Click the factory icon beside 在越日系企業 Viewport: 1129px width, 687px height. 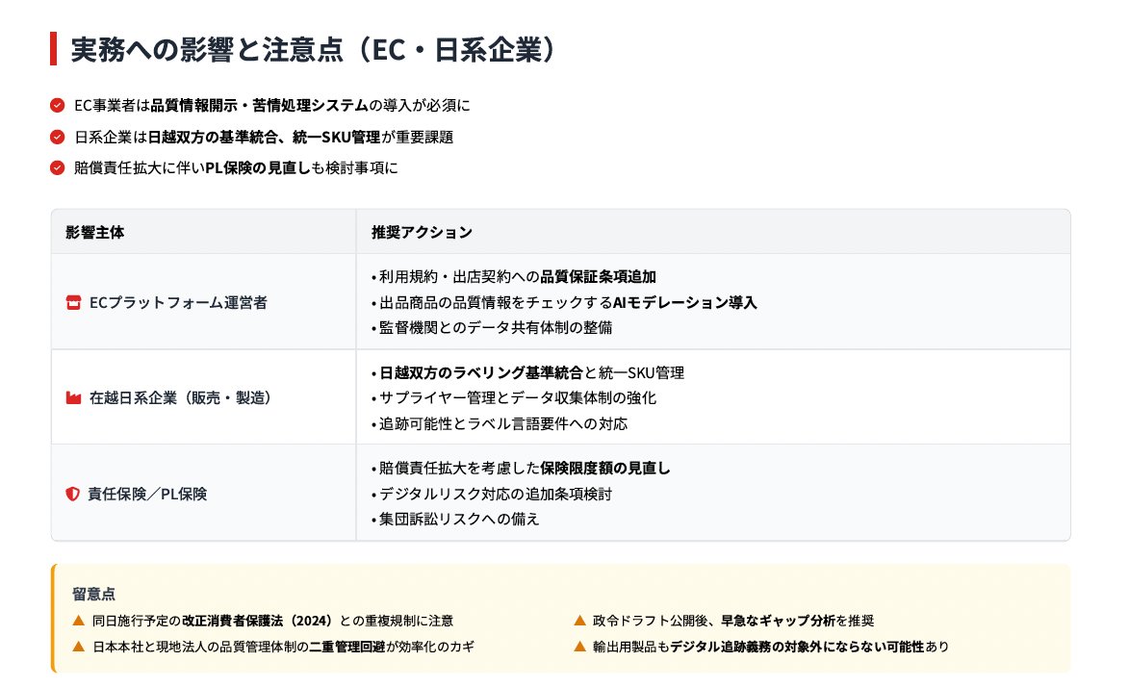click(x=73, y=397)
